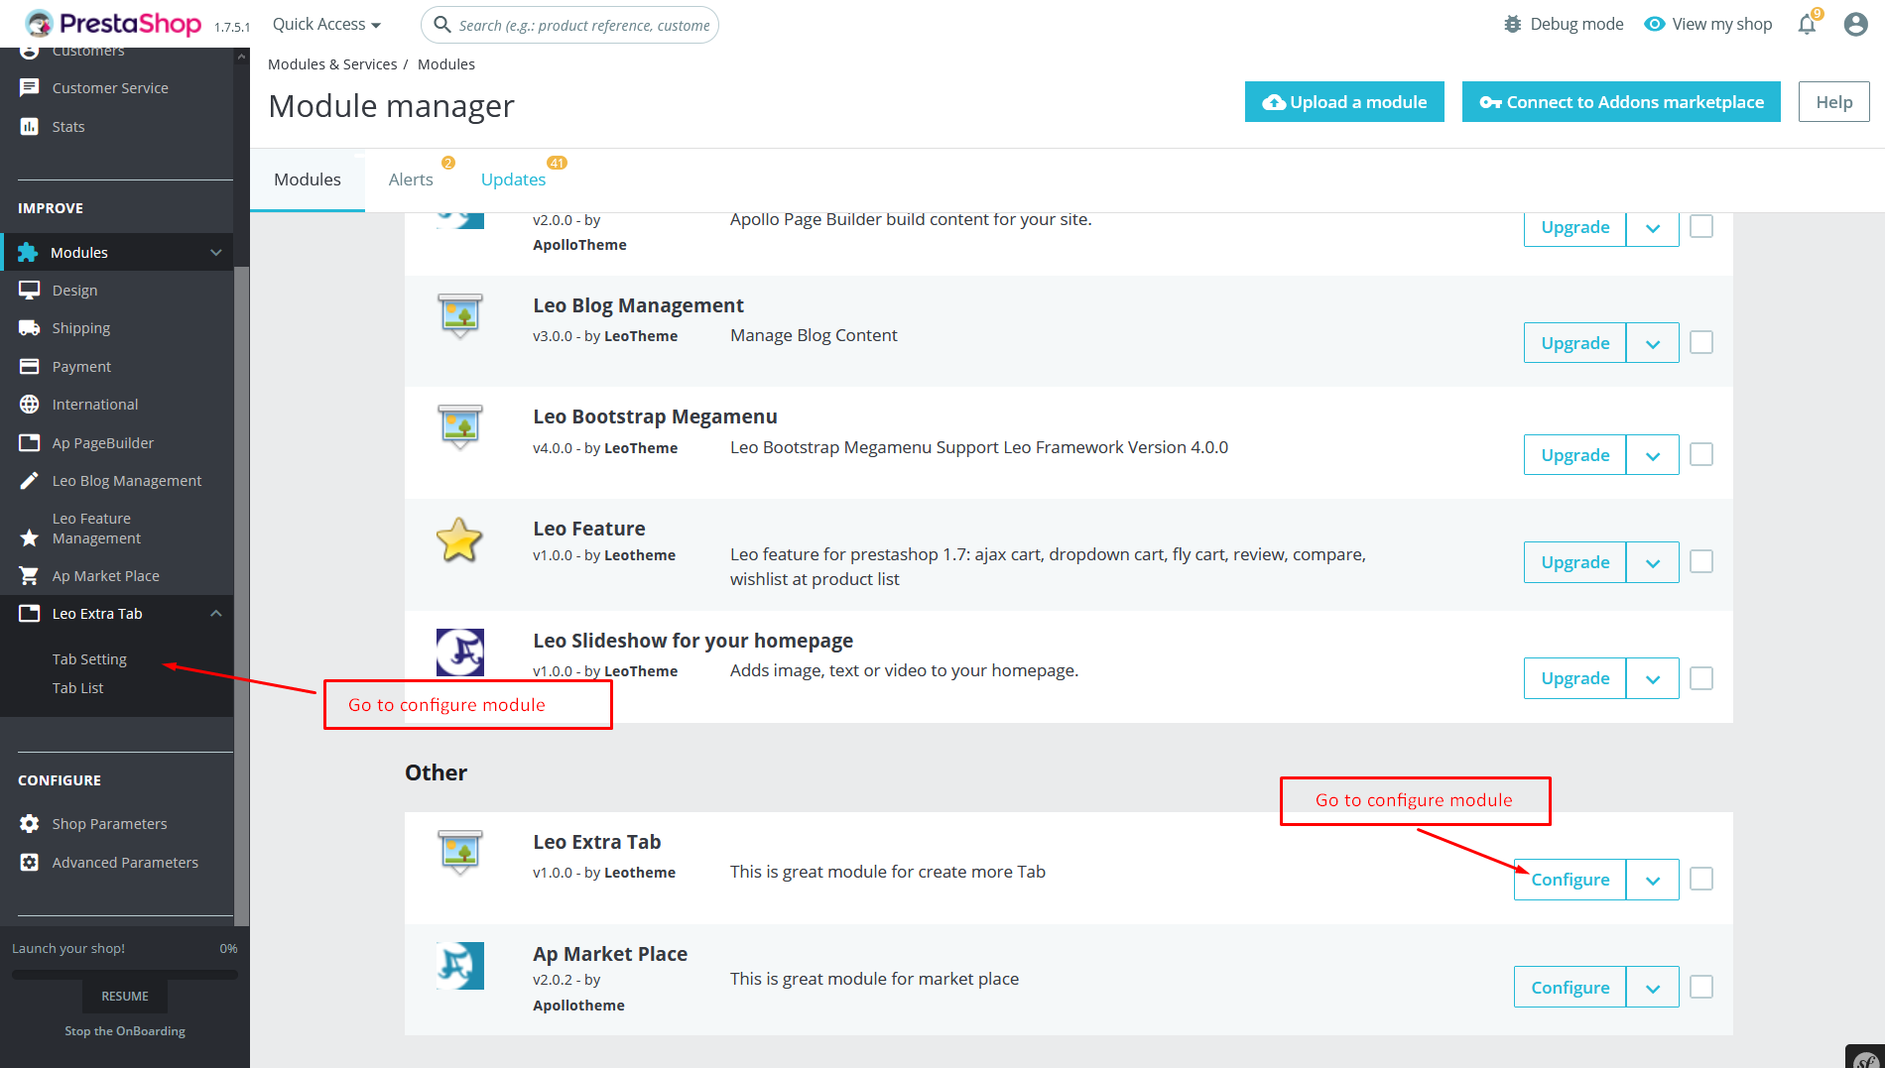Tick the Leo Slideshow checkbox
The height and width of the screenshot is (1068, 1885).
click(x=1701, y=678)
